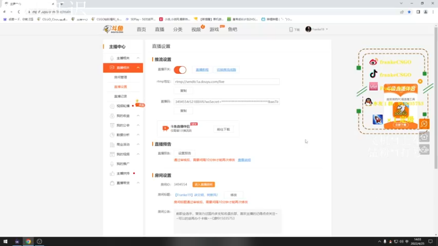The image size is (438, 246).
Task: Open the Franke19 account dropdown arrow
Action: (x=327, y=30)
